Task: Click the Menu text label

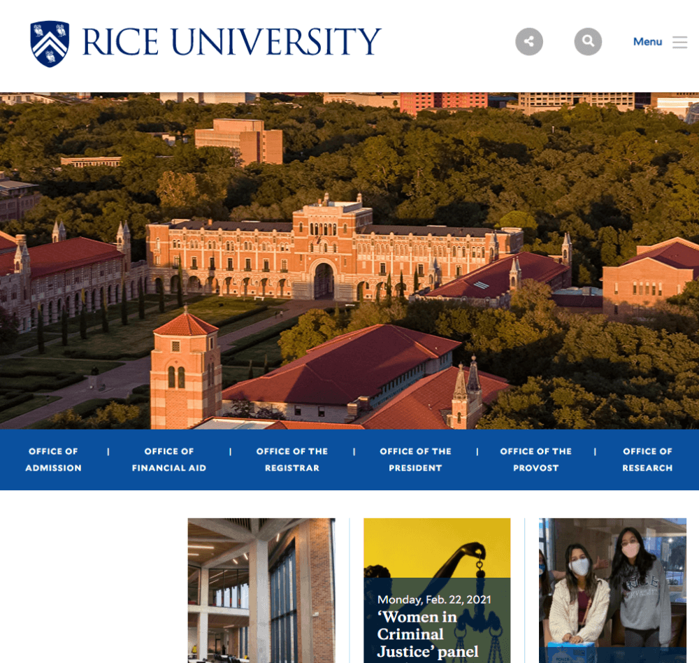Action: pos(647,41)
